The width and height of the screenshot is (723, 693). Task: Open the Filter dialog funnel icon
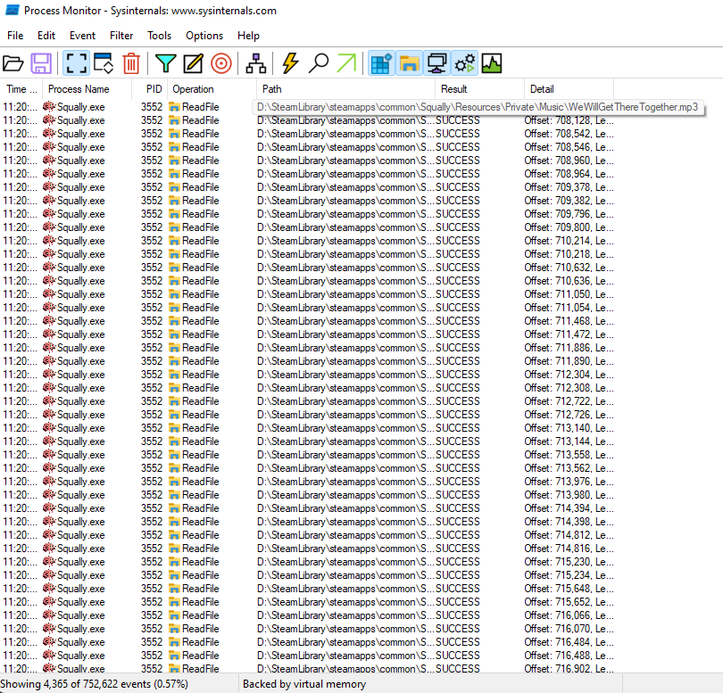point(165,63)
